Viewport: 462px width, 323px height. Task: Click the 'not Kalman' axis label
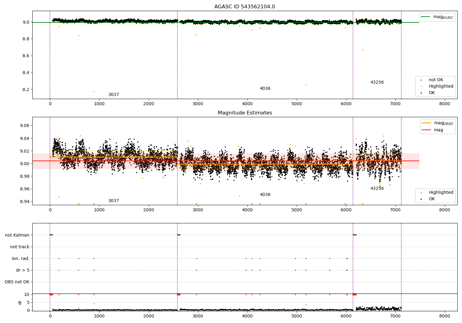(17, 235)
